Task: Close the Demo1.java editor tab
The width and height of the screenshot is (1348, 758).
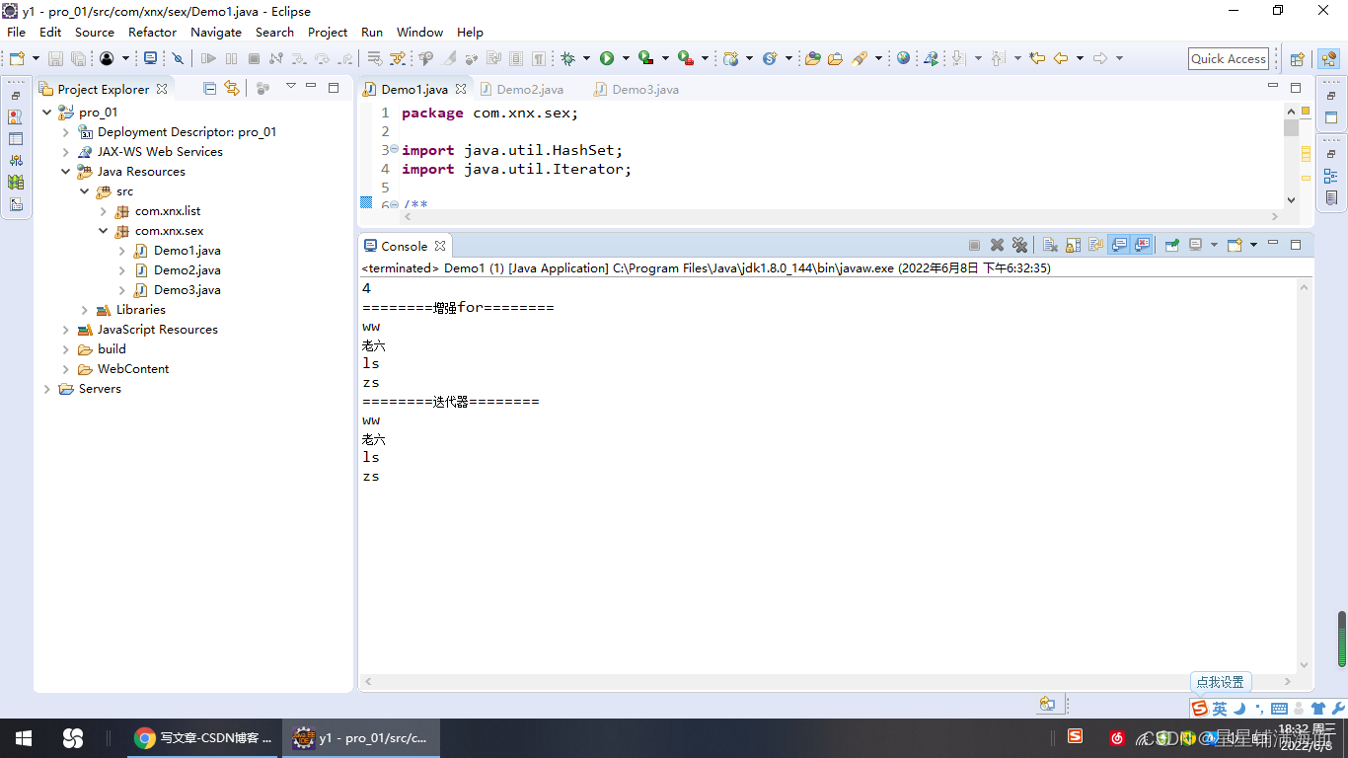Action: click(x=461, y=89)
